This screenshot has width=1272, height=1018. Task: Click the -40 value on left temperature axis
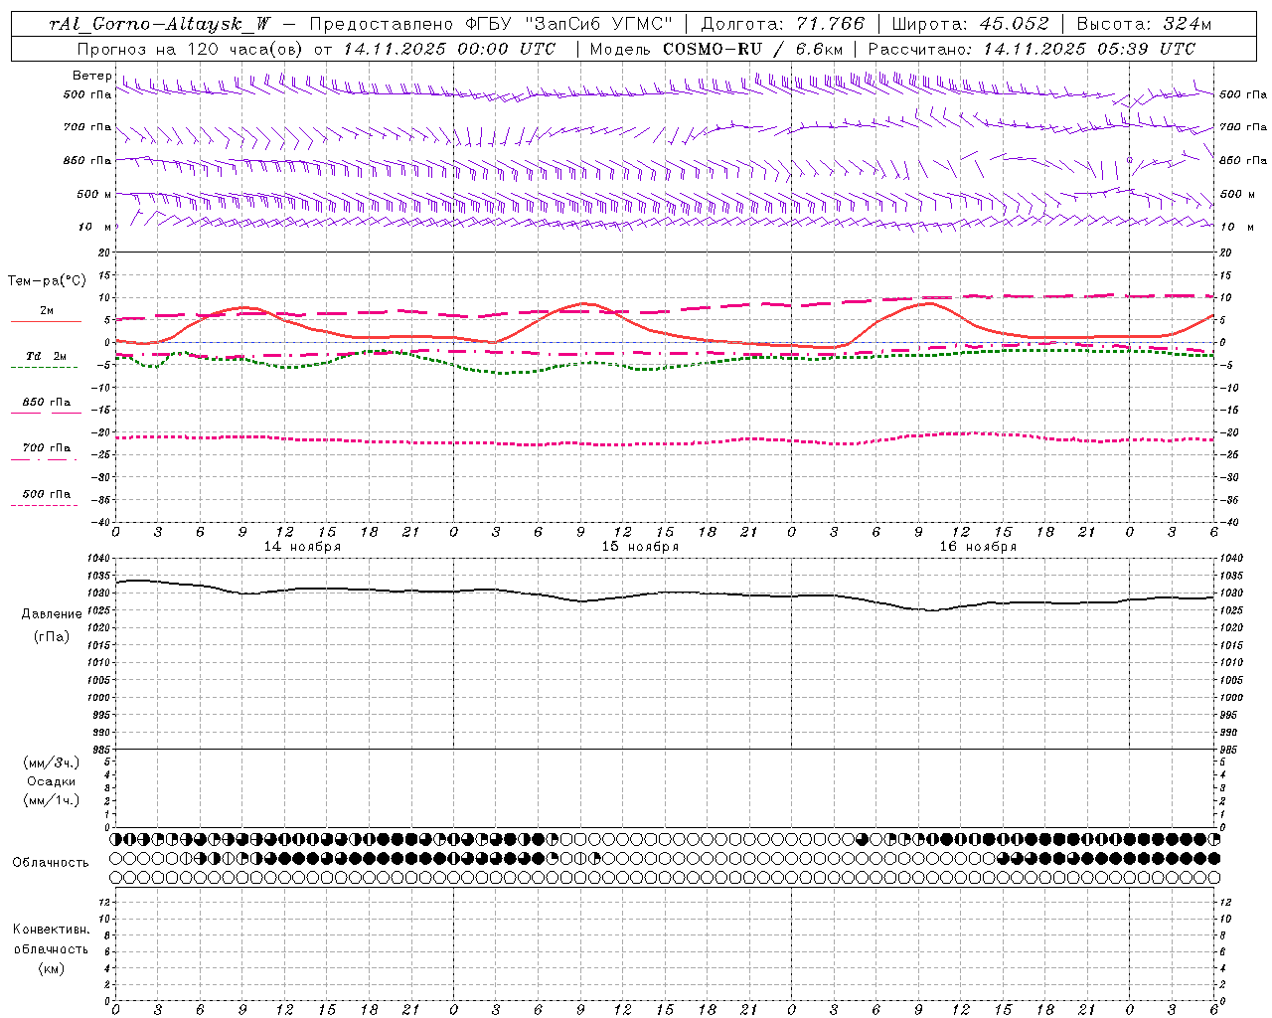100,523
